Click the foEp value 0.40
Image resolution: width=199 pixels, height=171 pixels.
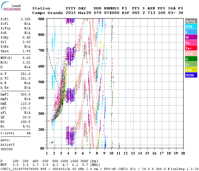[26, 37]
